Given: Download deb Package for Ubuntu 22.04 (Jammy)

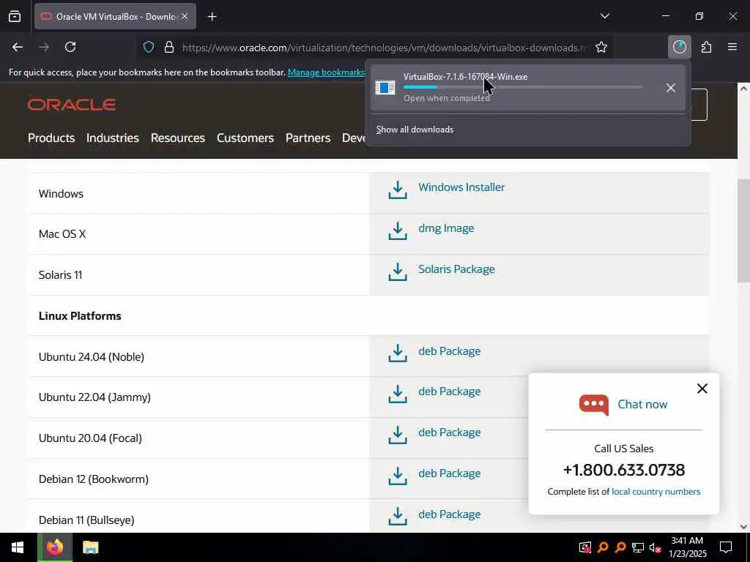Looking at the screenshot, I should click(449, 391).
